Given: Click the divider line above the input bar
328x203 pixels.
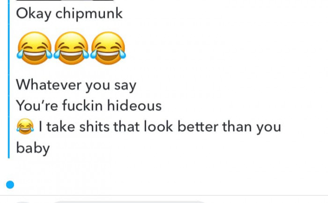Looking at the screenshot, I should coord(164,196).
